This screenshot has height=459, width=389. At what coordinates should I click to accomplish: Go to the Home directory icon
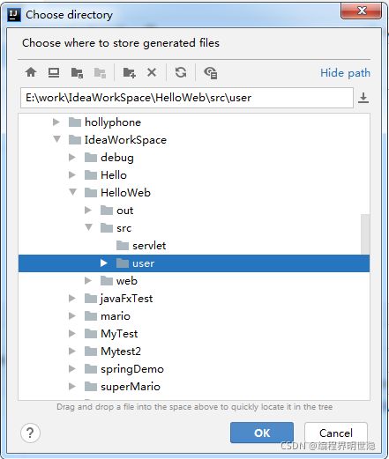coord(31,72)
